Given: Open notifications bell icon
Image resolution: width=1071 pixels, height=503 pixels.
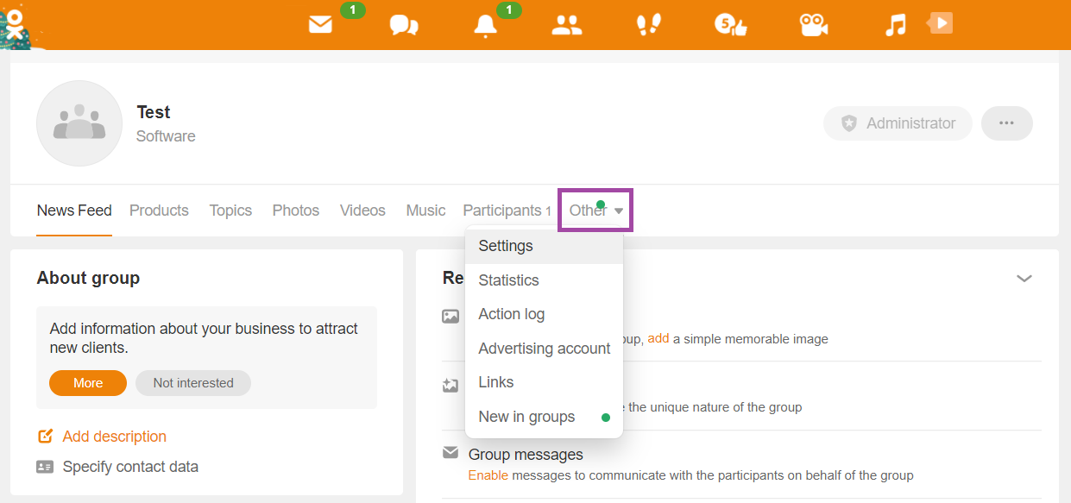Looking at the screenshot, I should (x=485, y=26).
